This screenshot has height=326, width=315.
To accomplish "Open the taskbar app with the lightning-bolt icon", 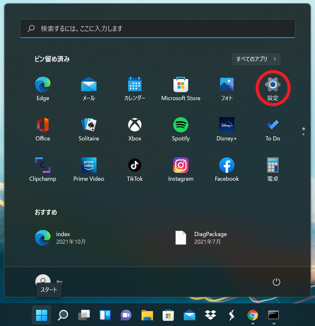I will coord(232,315).
